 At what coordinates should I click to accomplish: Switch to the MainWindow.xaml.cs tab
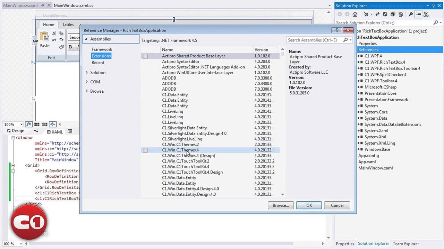click(74, 6)
